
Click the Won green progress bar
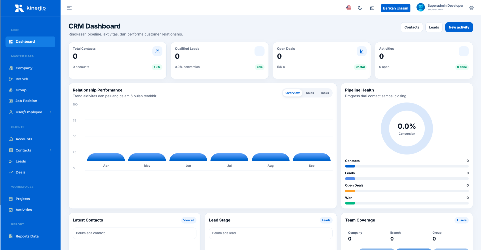click(x=350, y=203)
